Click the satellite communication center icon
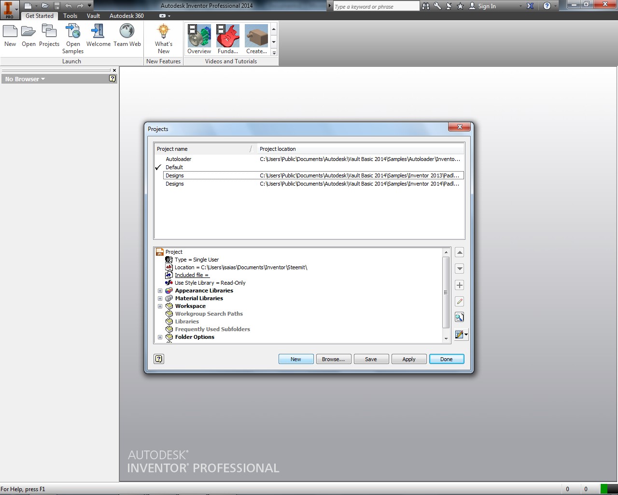 [x=449, y=6]
